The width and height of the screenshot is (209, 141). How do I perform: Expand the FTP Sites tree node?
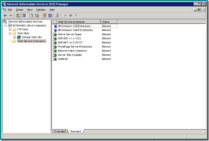coord(10,30)
